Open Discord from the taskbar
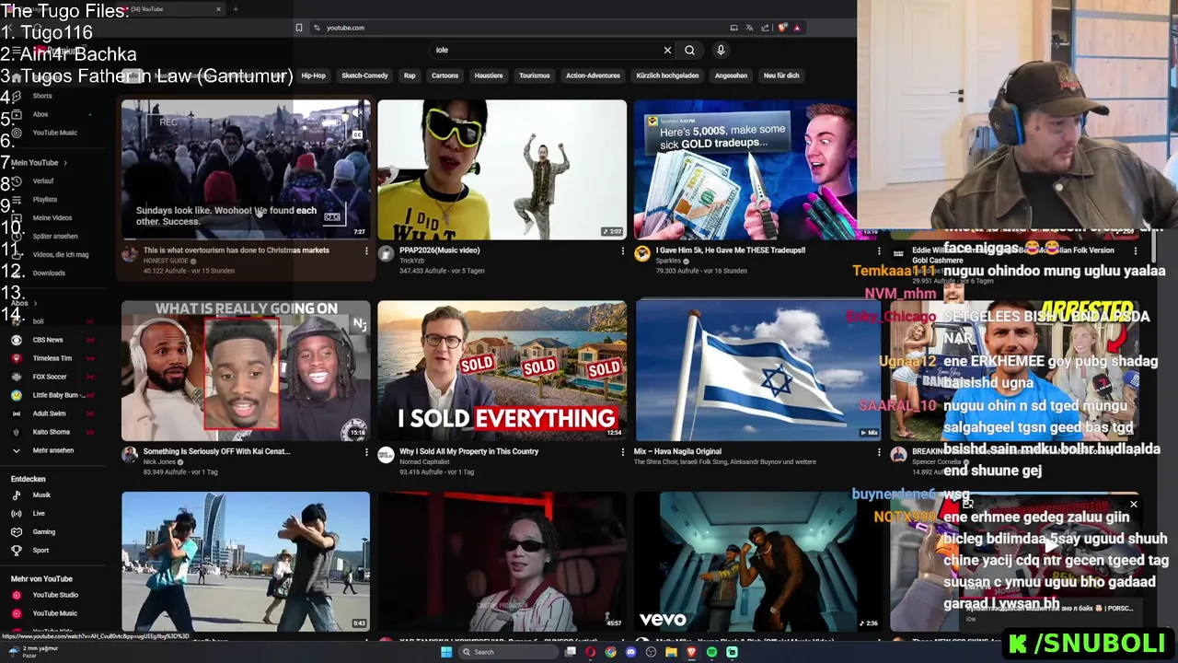This screenshot has width=1178, height=663. click(630, 652)
